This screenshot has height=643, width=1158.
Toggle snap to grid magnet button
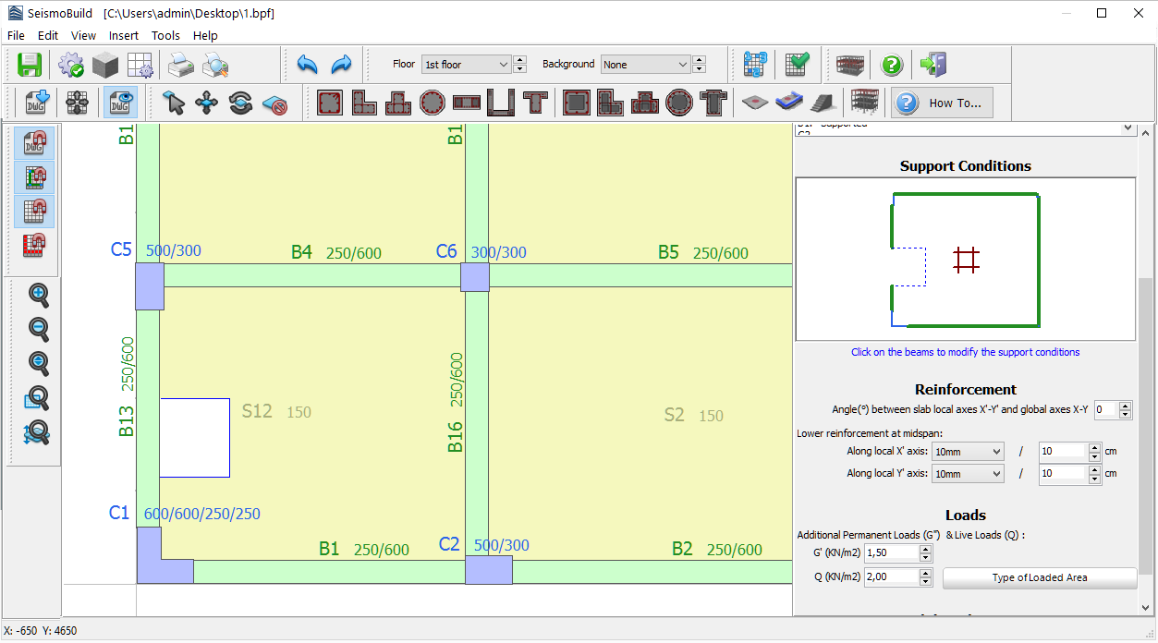click(x=34, y=212)
